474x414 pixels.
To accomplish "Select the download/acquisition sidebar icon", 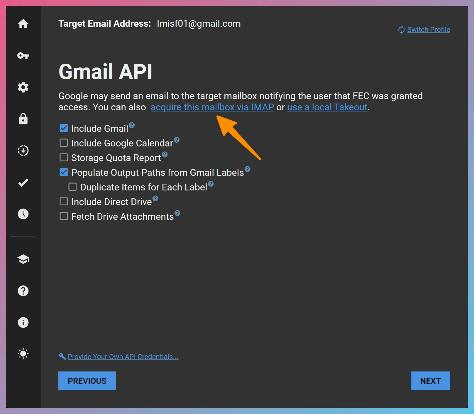I will click(x=23, y=151).
